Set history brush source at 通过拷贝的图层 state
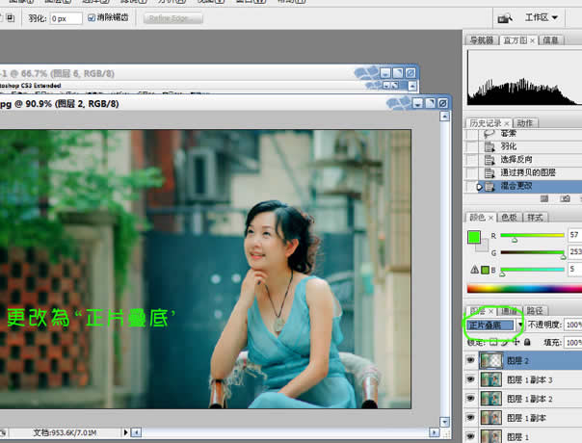 click(472, 173)
